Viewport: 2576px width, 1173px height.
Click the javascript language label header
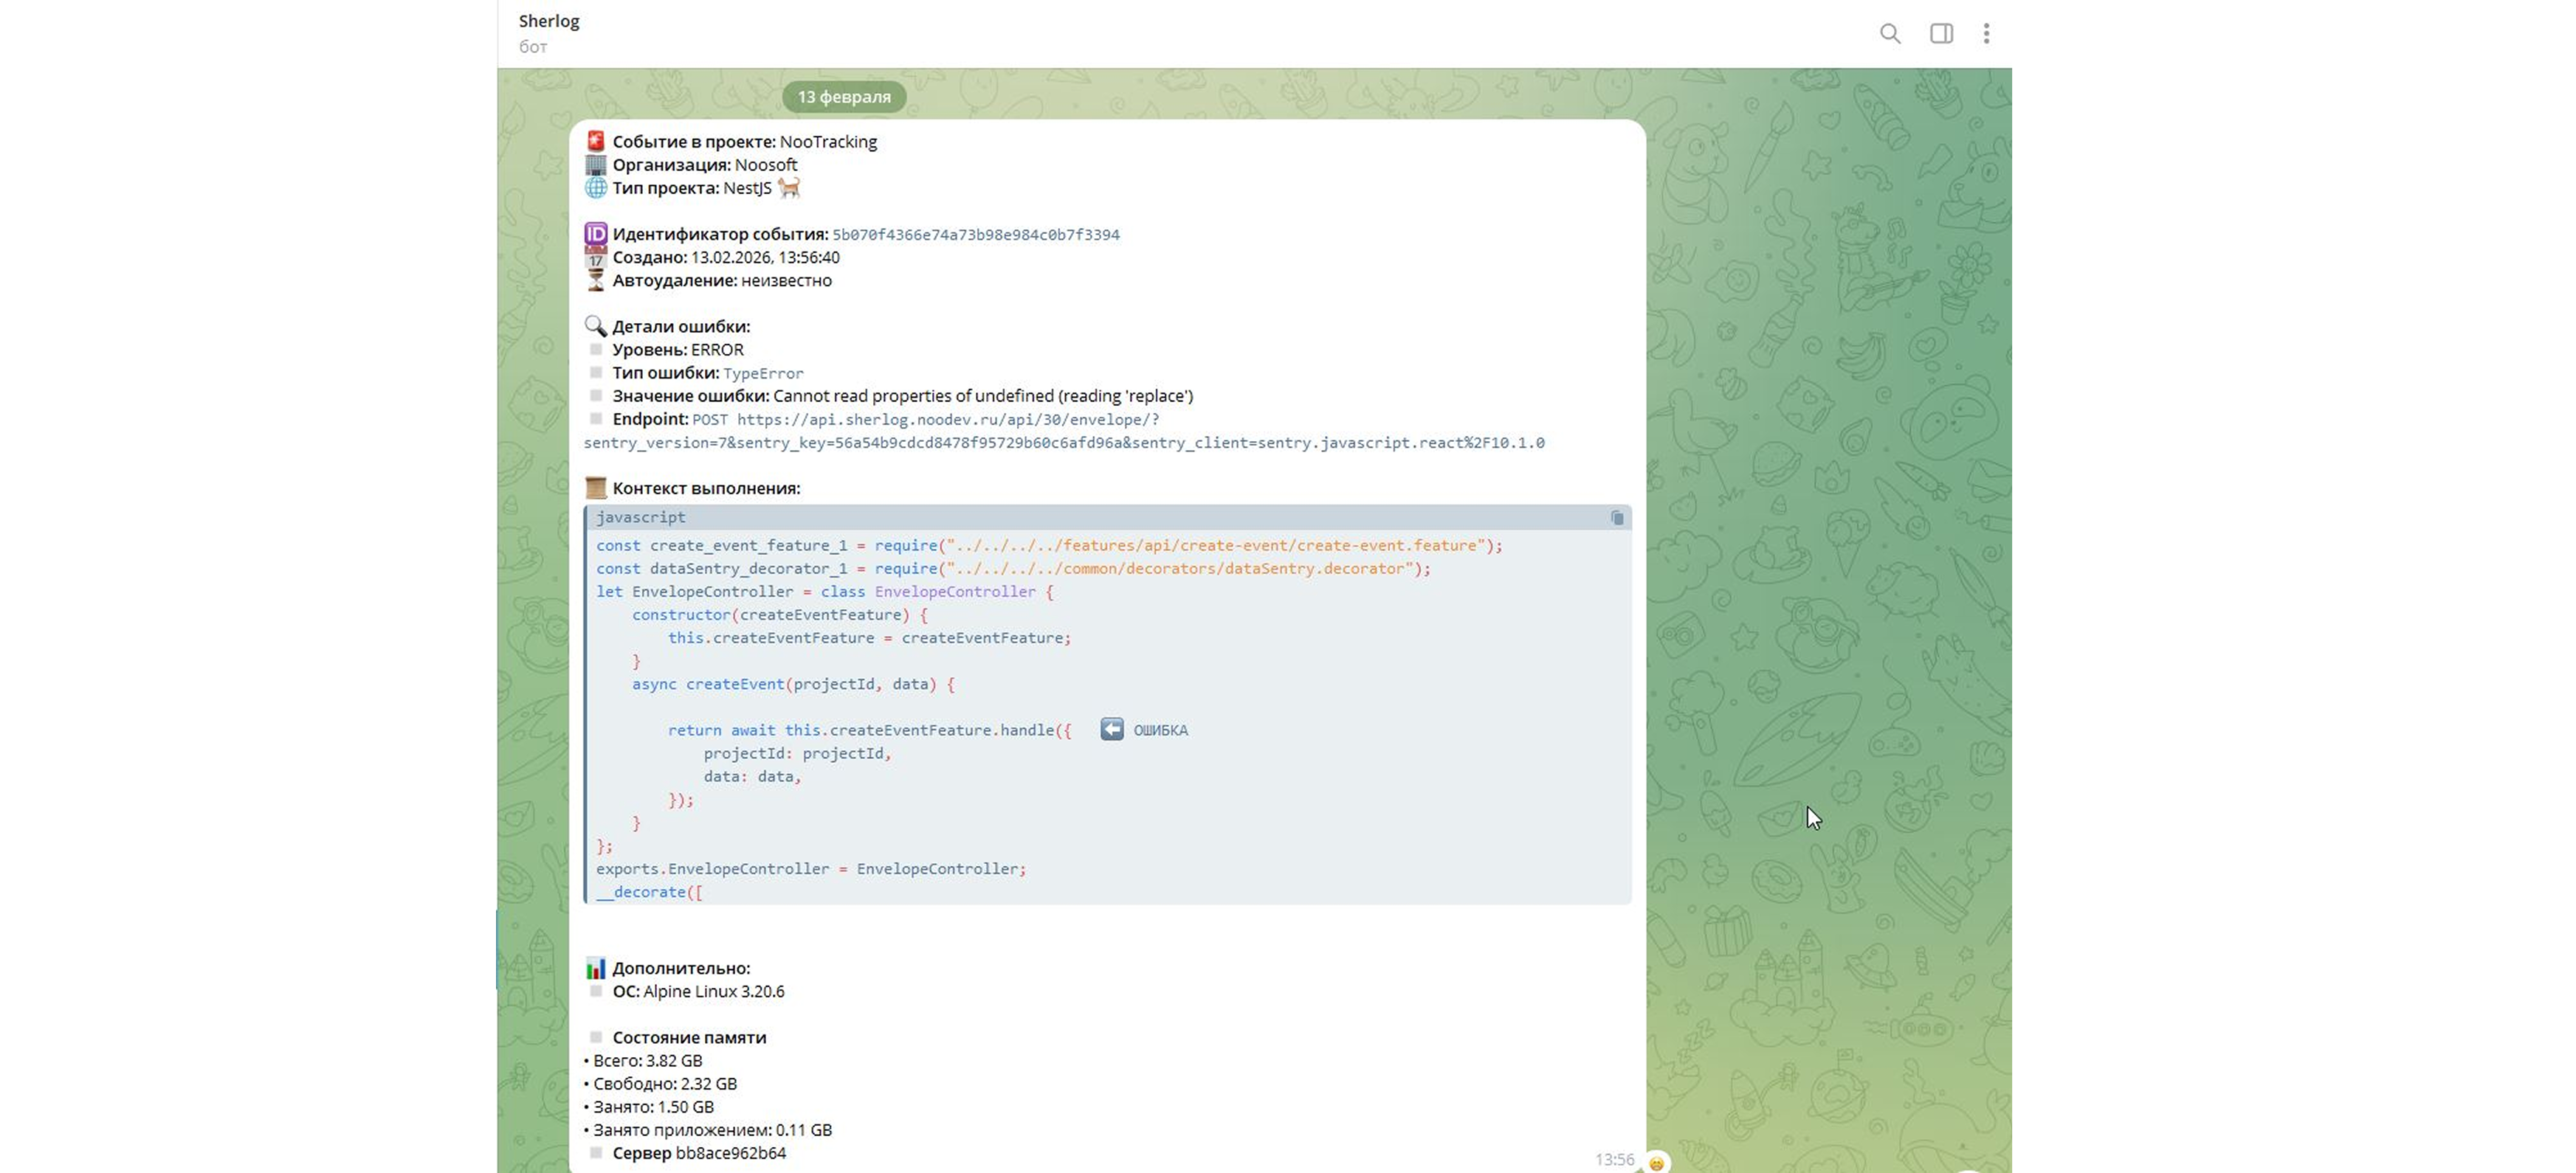pos(641,518)
